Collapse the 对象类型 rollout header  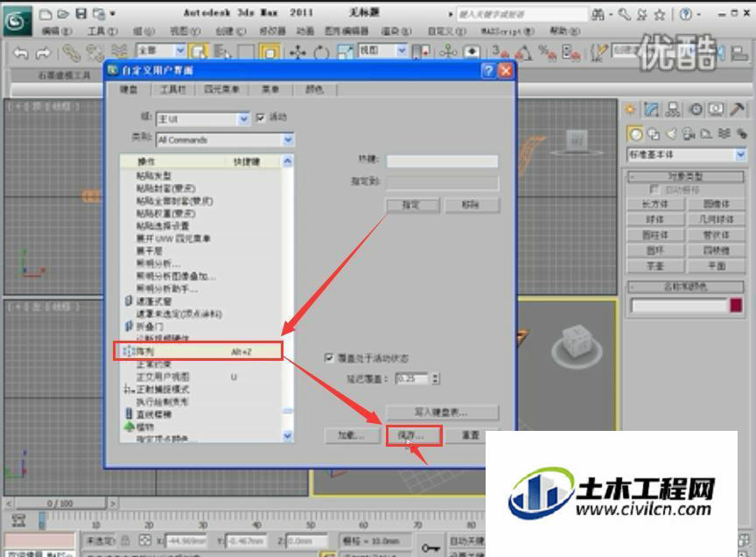686,176
